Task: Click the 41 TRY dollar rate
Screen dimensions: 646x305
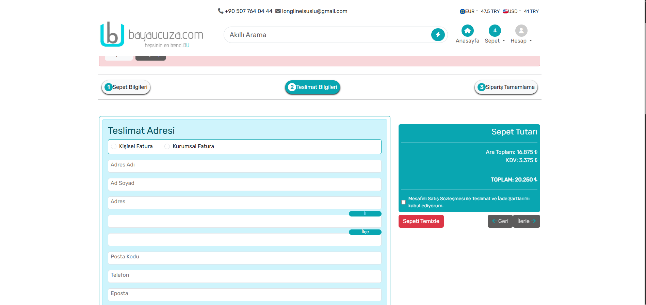Action: (x=531, y=12)
